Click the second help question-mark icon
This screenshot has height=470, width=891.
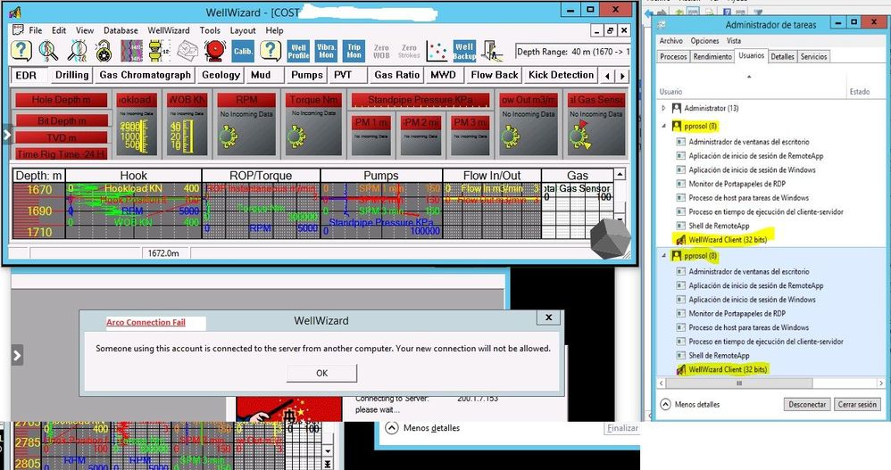(271, 51)
